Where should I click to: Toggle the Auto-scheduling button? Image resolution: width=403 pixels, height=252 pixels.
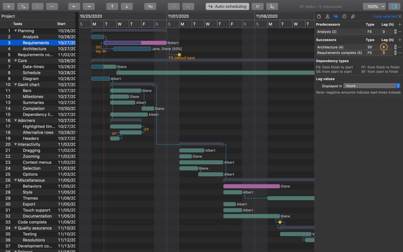(228, 7)
